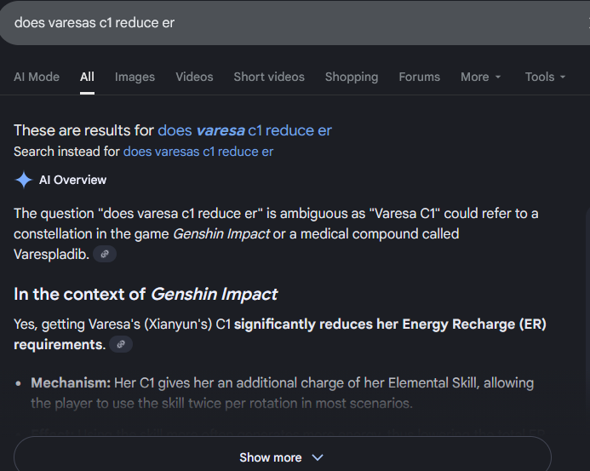Open source link icon after ER requirements

121,344
